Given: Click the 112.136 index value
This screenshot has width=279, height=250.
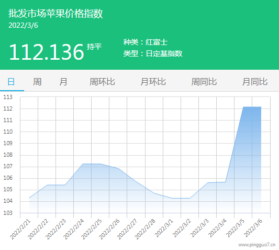Looking at the screenshot, I should coord(47,52).
